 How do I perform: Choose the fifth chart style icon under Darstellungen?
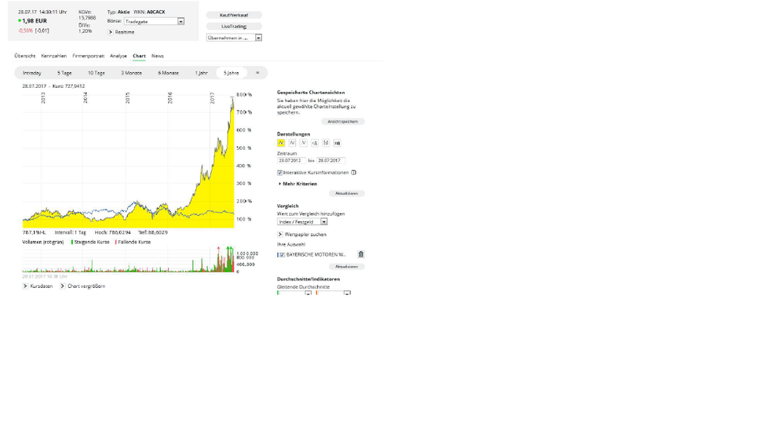click(x=326, y=143)
